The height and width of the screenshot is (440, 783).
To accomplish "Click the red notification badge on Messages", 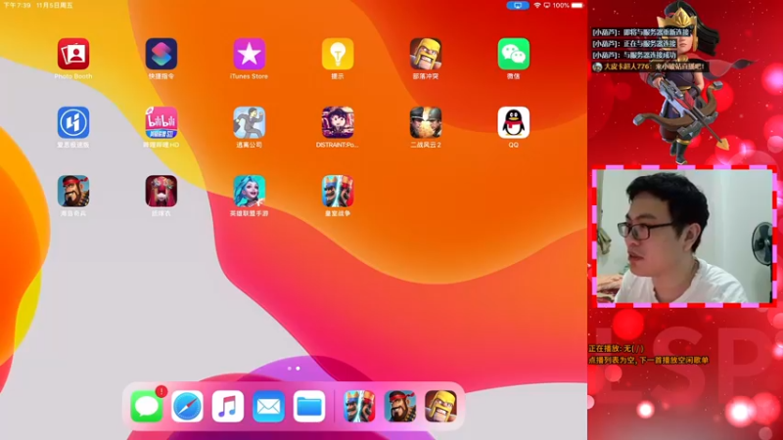I will point(161,392).
